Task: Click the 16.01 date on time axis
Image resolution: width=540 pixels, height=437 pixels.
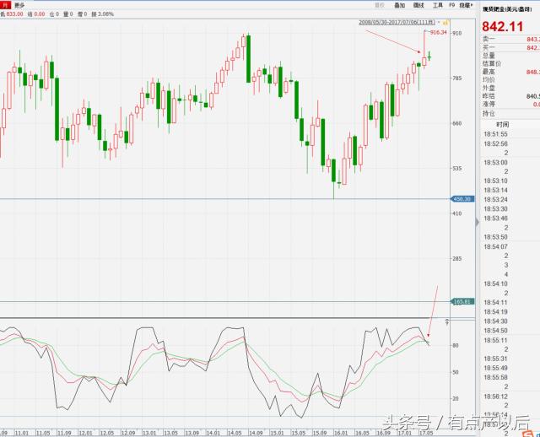Action: (341, 433)
